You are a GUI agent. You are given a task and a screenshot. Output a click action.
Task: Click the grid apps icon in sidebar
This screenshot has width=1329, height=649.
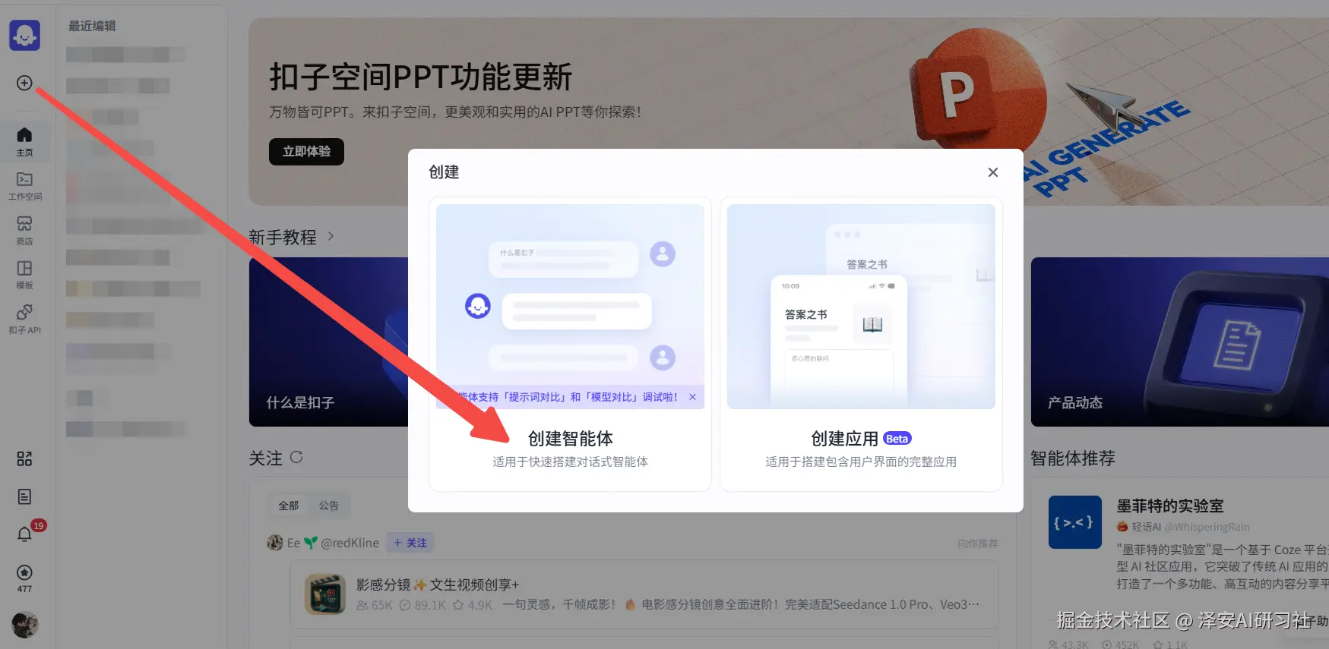(24, 458)
